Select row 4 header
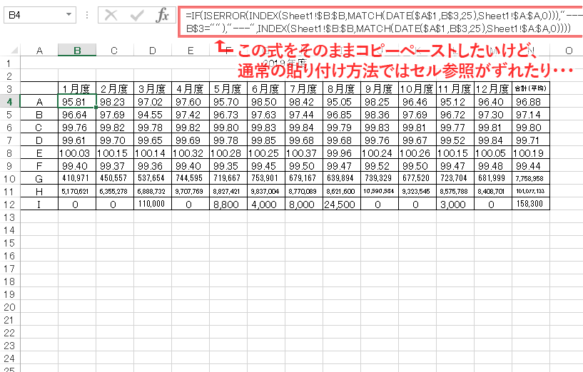Screen dimensions: 583x372 (9, 101)
